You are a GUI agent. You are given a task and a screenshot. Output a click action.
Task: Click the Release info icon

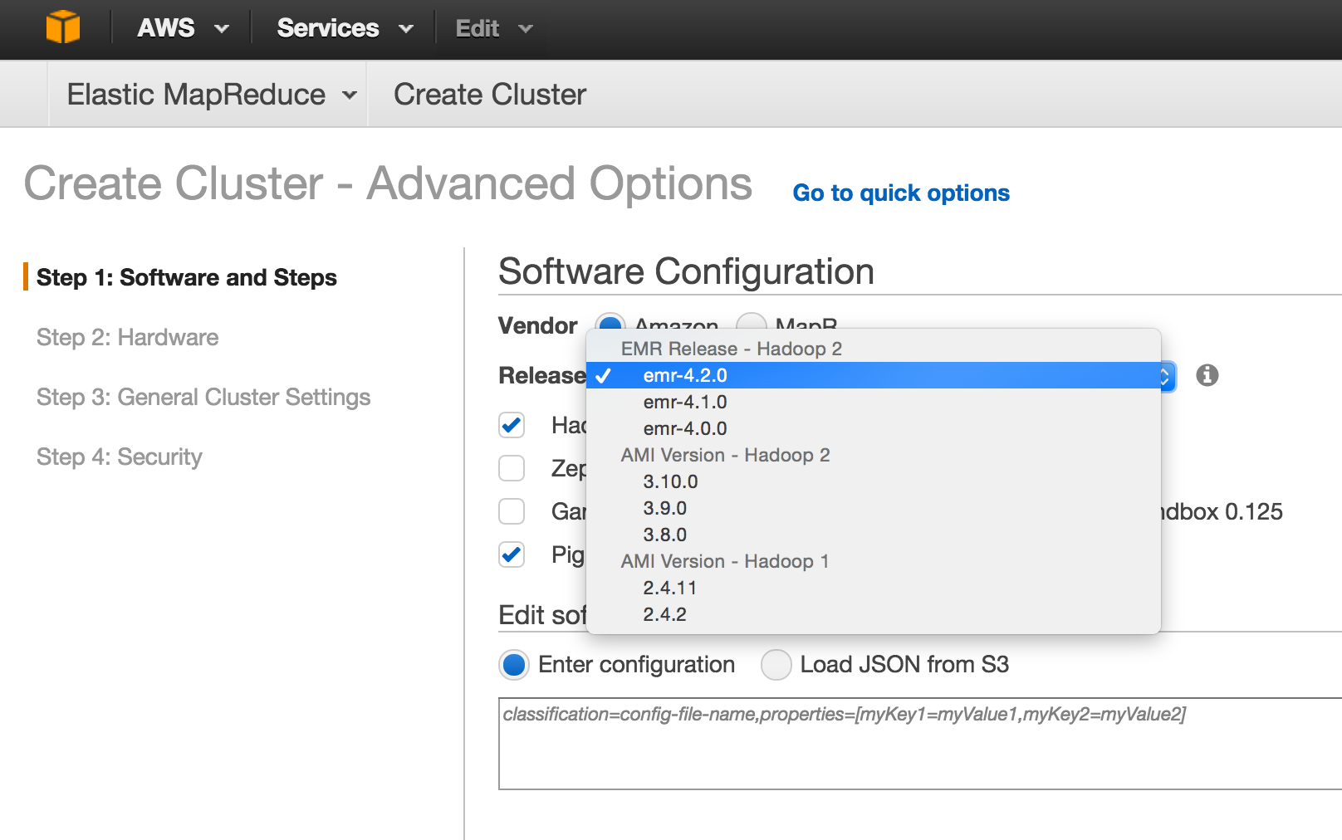pyautogui.click(x=1207, y=375)
